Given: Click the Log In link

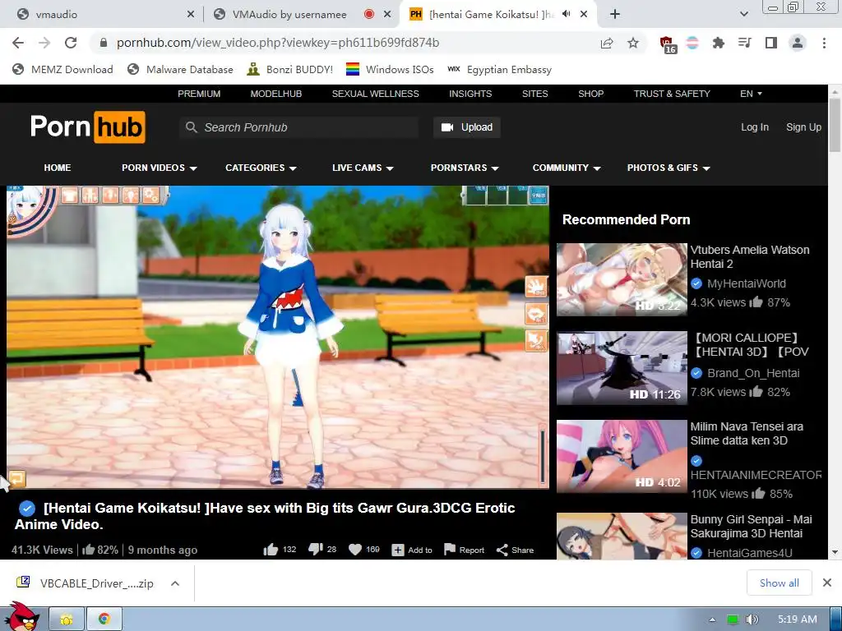Looking at the screenshot, I should [755, 127].
